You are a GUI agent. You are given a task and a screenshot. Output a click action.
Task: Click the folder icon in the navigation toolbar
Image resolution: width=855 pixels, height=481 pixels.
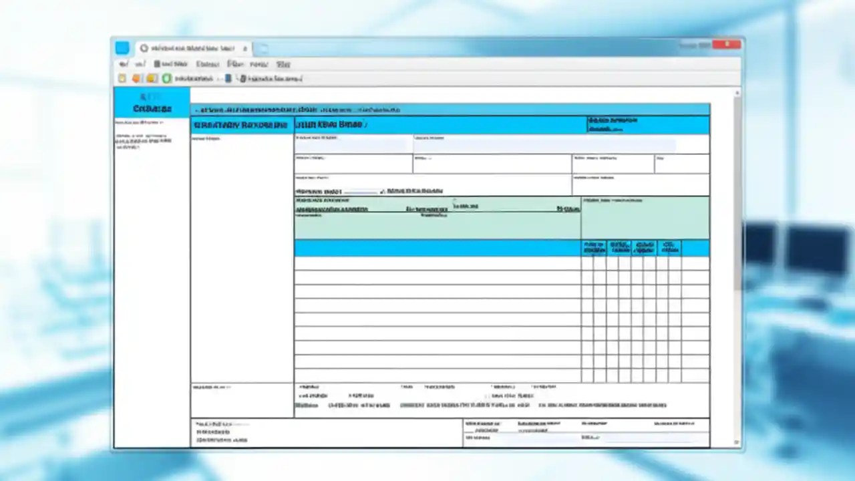click(151, 78)
